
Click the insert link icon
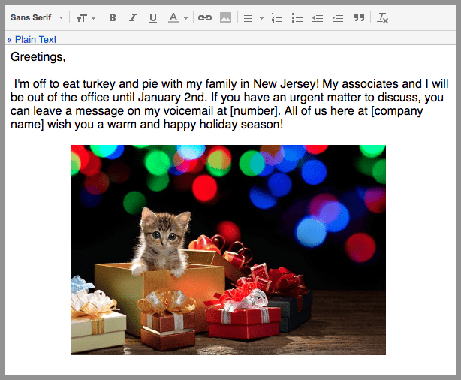(x=205, y=17)
